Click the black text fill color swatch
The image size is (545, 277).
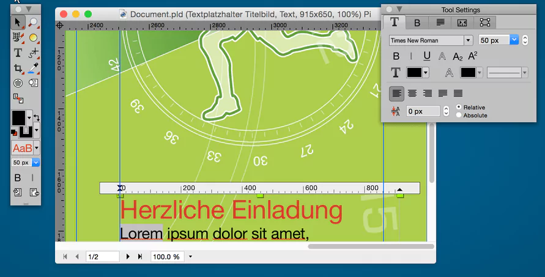pos(414,73)
